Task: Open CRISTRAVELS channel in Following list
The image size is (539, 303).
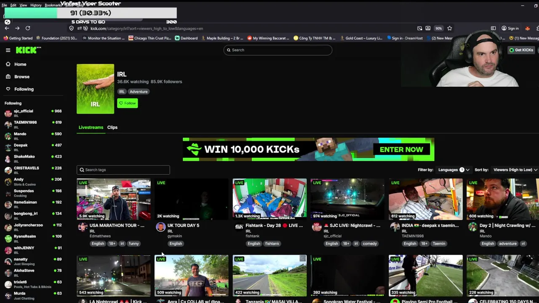Action: point(33,170)
